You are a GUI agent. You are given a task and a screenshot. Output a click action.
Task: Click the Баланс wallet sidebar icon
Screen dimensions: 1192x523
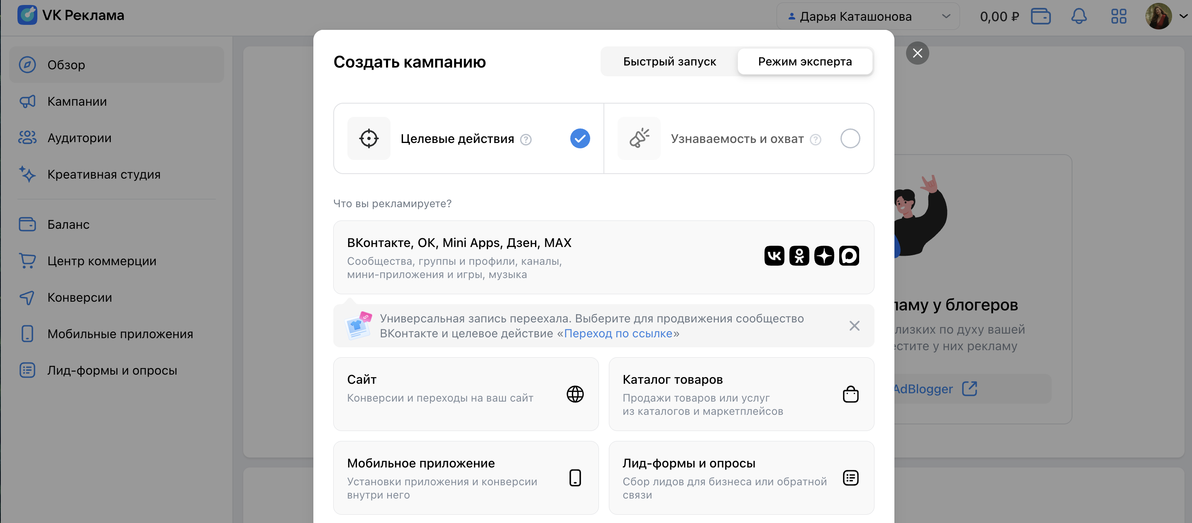[x=27, y=224]
